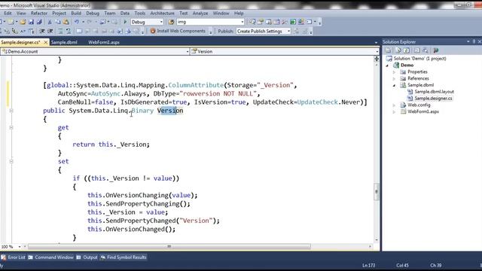This screenshot has height=271, width=482.
Task: Open the Debug configuration dropdown
Action: (x=161, y=22)
